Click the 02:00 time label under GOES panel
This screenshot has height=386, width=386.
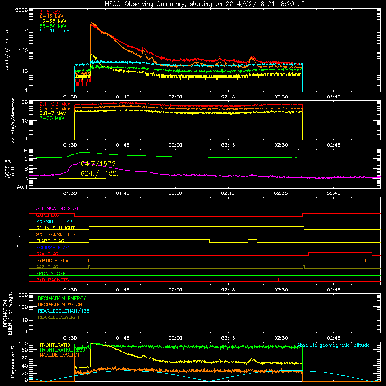click(175, 193)
